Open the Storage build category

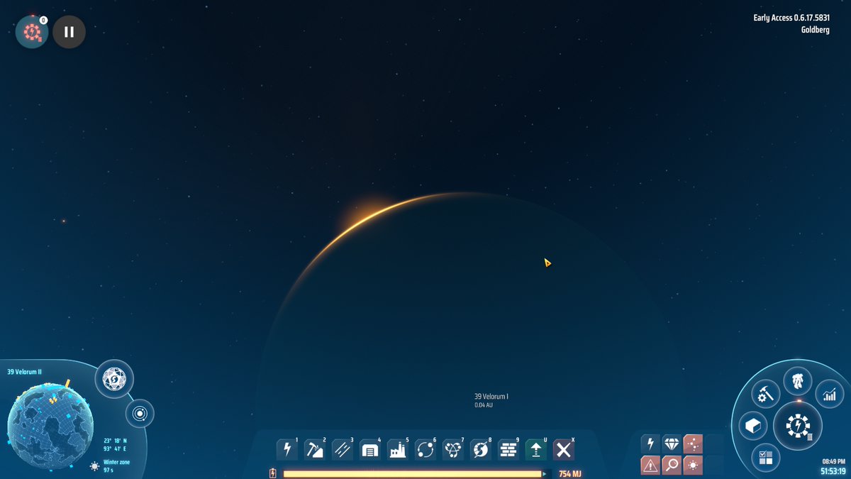click(369, 449)
